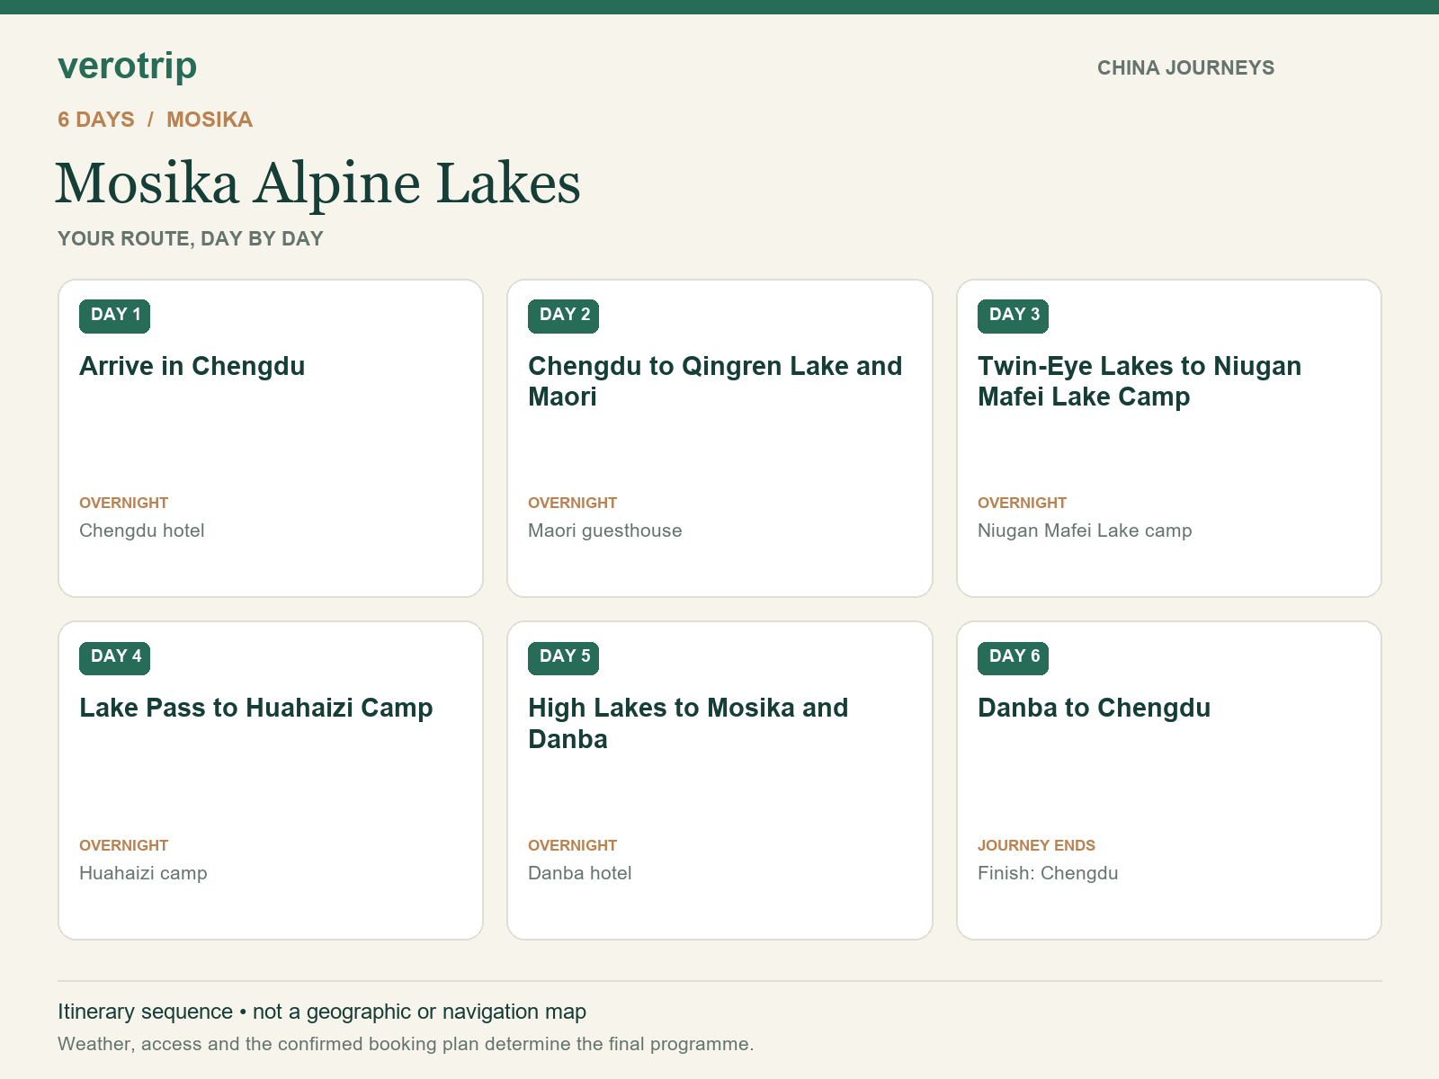Click the "Huahaizi camp" overnight text
The height and width of the screenshot is (1079, 1439).
(143, 873)
